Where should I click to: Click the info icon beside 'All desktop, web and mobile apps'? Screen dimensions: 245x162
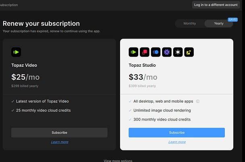(198, 101)
